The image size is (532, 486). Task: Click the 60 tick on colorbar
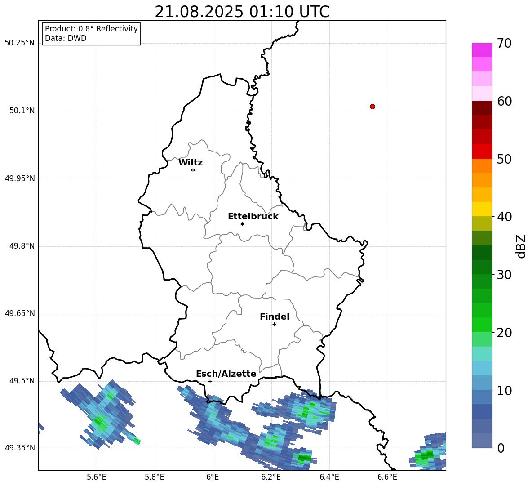pyautogui.click(x=504, y=101)
